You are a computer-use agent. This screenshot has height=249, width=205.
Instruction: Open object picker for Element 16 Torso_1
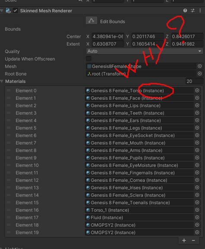(197, 210)
